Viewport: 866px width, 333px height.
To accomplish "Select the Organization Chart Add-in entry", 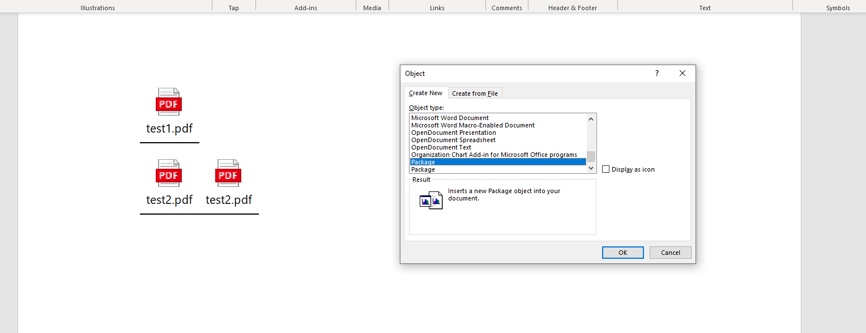I will pos(493,155).
